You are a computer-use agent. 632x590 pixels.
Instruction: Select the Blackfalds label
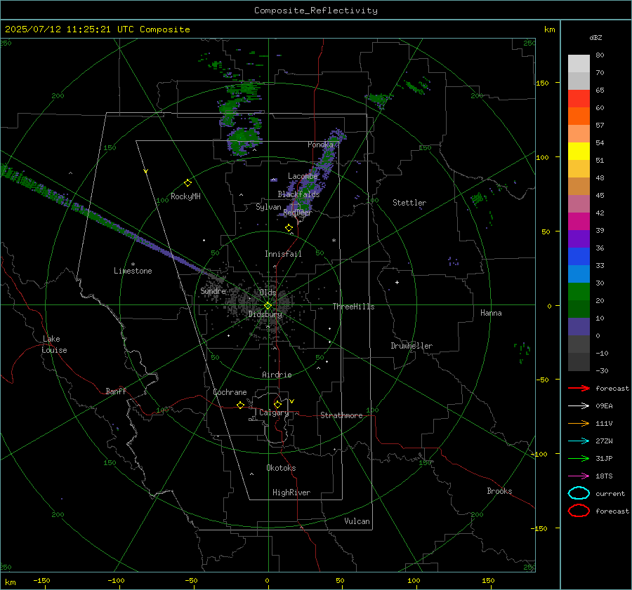point(298,194)
